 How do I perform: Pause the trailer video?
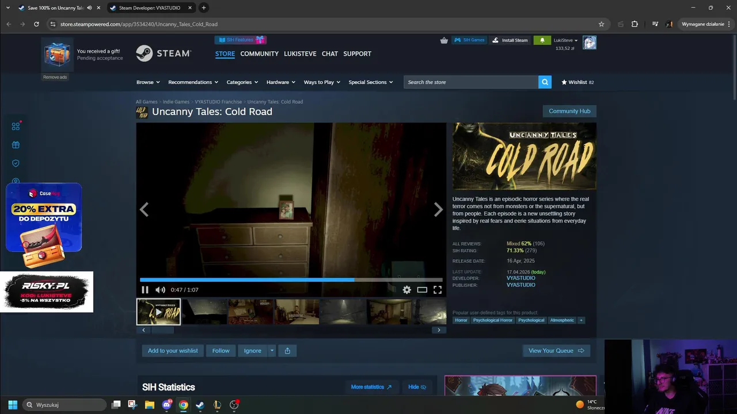(x=145, y=290)
